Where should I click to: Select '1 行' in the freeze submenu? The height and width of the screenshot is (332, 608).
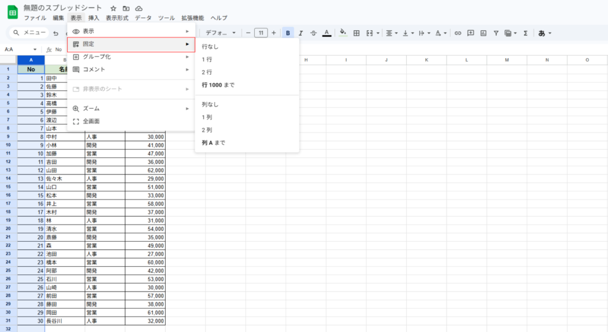pos(207,59)
